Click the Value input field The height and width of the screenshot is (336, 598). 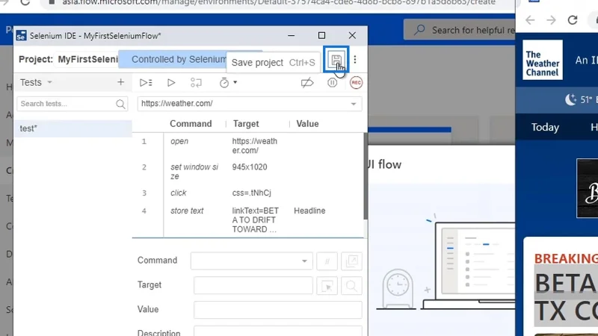[277, 310]
